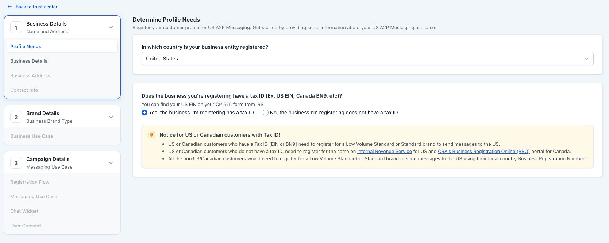The height and width of the screenshot is (243, 609).
Task: Click the 'Notice for US or Canadian customers' title
Action: pyautogui.click(x=220, y=135)
